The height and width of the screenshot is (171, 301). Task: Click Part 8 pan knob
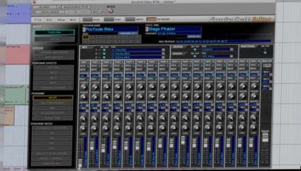coord(162,127)
